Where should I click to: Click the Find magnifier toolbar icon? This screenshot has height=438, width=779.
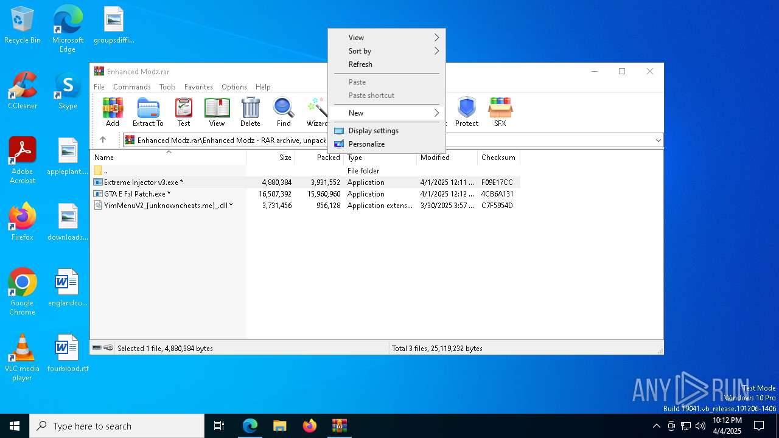(284, 112)
